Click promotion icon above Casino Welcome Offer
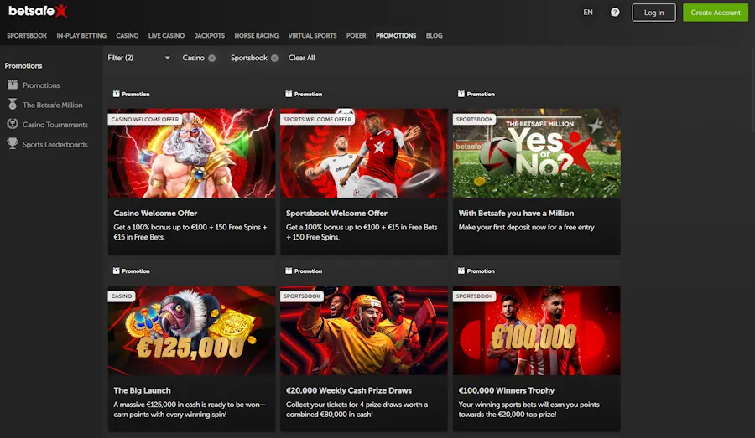755x438 pixels. 116,94
